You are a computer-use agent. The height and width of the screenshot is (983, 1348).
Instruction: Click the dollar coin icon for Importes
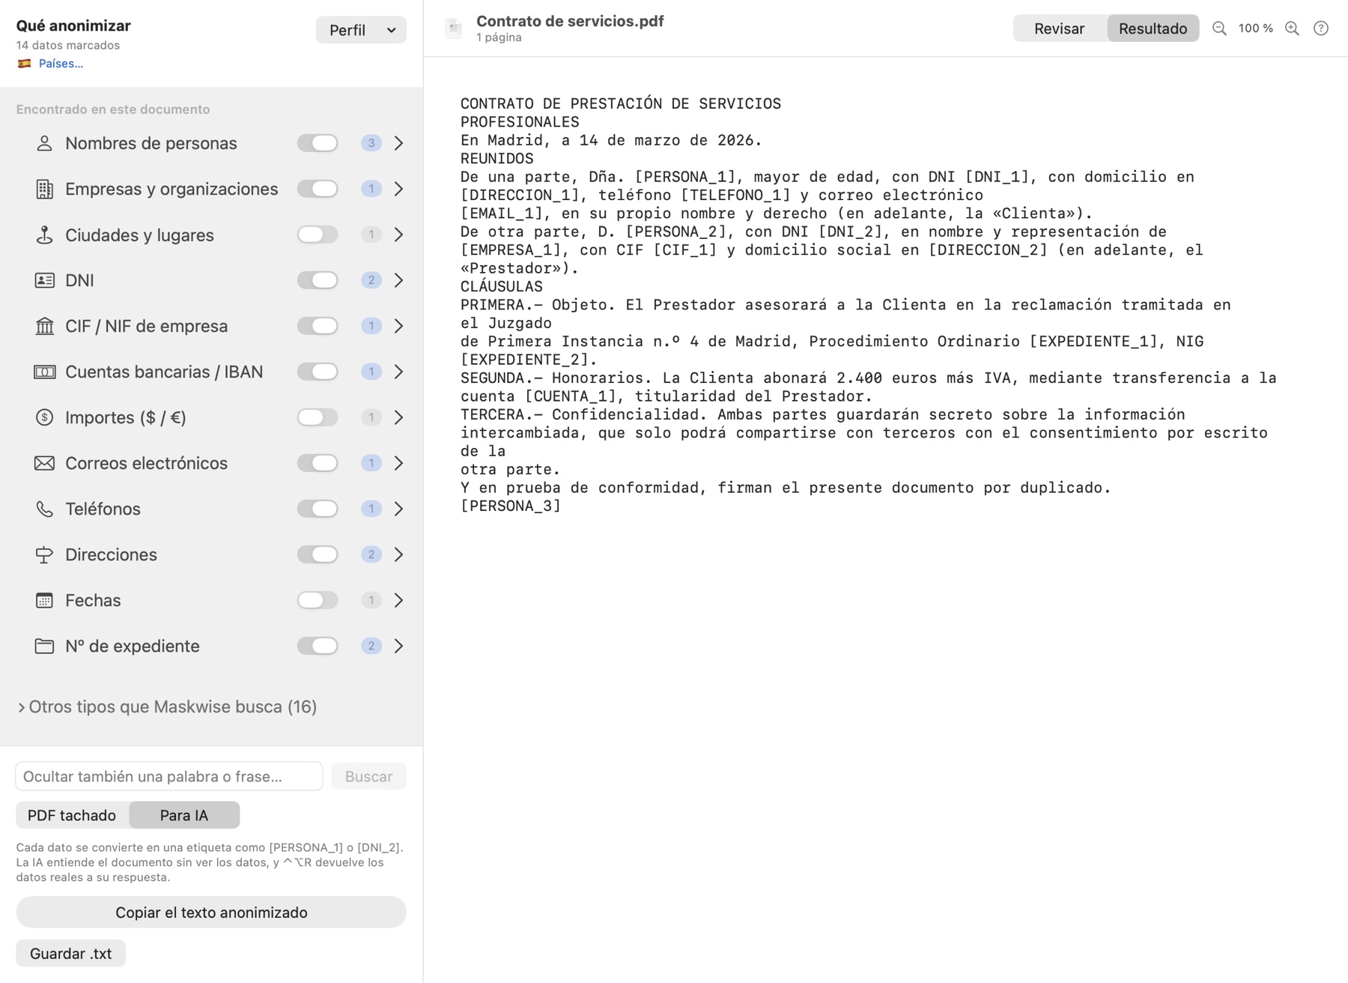coord(44,417)
